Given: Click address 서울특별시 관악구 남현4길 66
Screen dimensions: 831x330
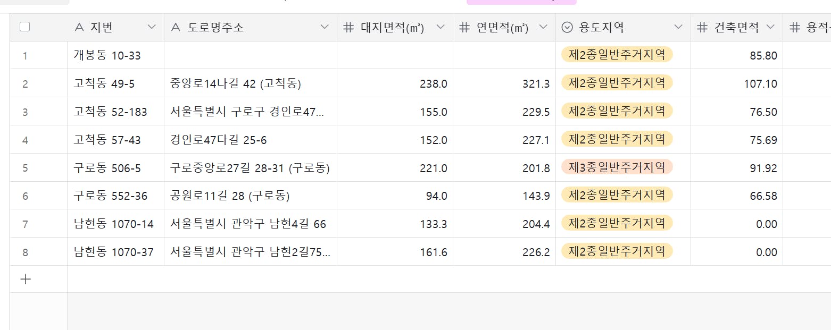Looking at the screenshot, I should point(248,224).
